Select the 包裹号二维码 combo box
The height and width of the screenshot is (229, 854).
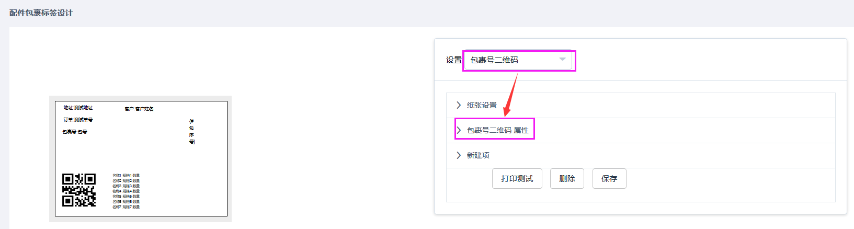(518, 60)
